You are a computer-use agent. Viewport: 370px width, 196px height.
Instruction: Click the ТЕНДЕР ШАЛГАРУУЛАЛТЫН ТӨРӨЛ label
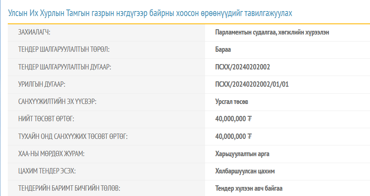pos(64,50)
